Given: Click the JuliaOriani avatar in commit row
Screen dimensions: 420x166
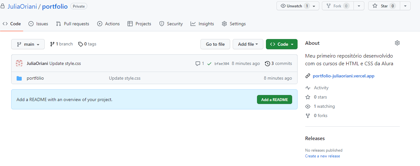Looking at the screenshot, I should tap(19, 63).
